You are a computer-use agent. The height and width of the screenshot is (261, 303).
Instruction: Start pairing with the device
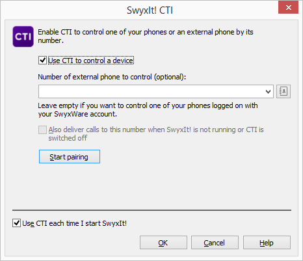70,156
